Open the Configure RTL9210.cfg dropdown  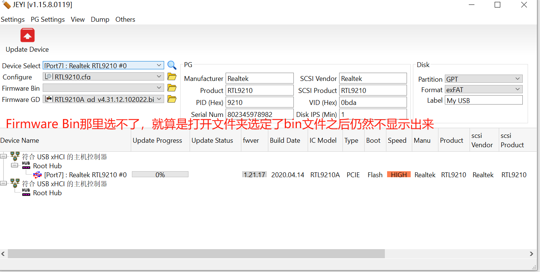tap(103, 76)
